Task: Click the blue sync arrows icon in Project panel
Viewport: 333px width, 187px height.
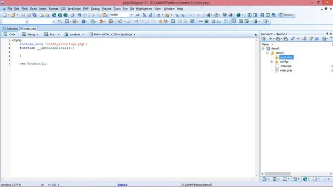Action: (x=292, y=38)
